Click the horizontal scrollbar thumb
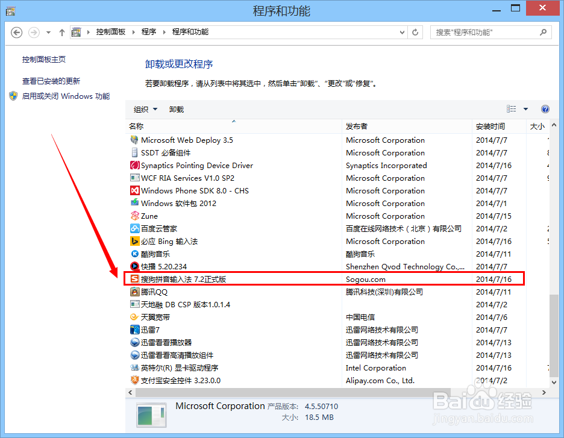 [293, 392]
